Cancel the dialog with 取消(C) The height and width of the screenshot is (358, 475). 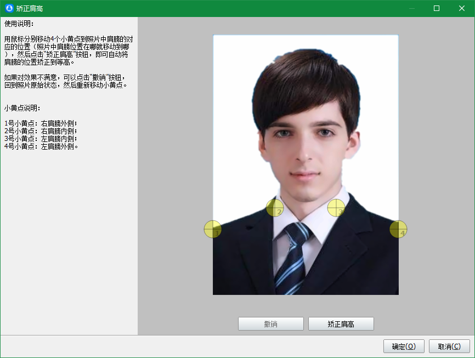click(449, 346)
